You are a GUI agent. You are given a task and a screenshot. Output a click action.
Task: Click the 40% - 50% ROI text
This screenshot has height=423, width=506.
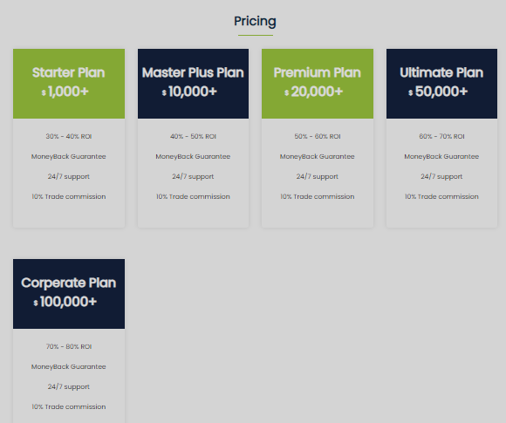(x=193, y=136)
